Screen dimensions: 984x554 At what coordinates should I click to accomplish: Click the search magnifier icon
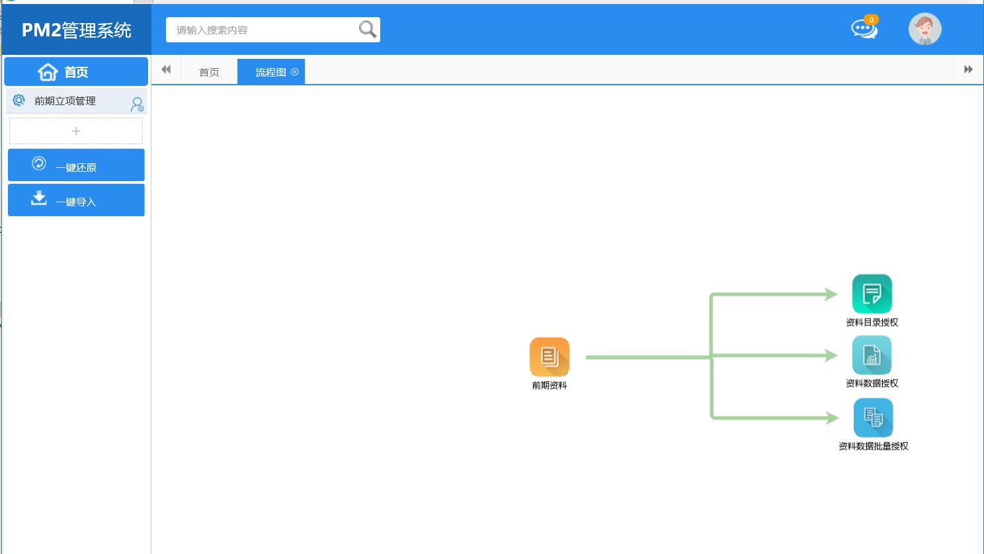(x=368, y=30)
